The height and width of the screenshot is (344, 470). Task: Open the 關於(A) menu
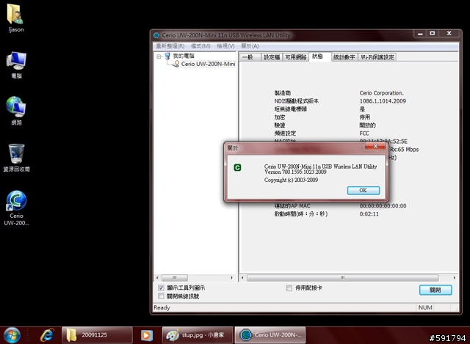point(250,46)
